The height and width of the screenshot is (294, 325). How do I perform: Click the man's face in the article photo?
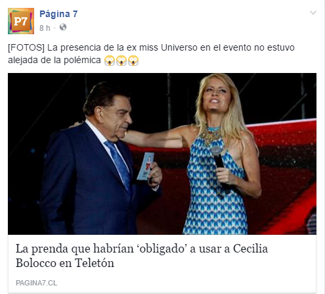coord(121,120)
